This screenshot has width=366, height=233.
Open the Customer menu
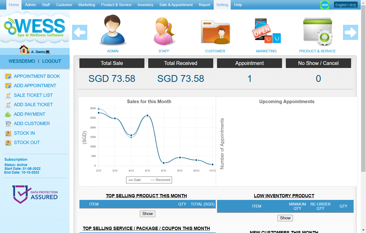[64, 5]
